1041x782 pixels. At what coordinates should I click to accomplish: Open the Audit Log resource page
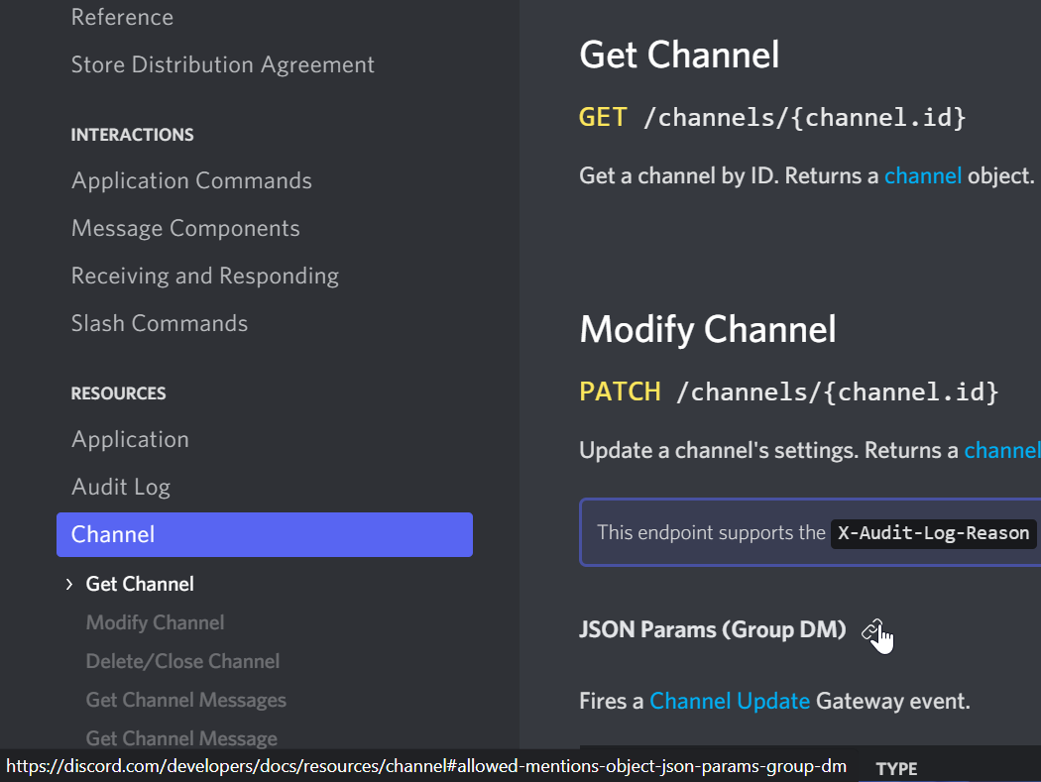click(121, 488)
